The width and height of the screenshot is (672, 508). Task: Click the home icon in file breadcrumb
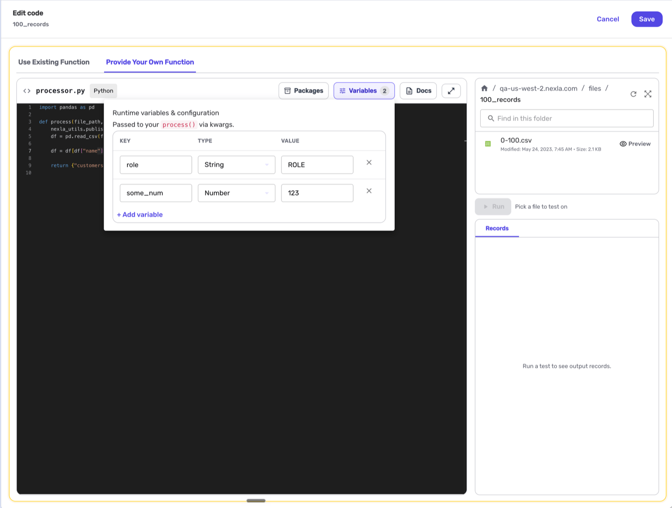click(484, 88)
